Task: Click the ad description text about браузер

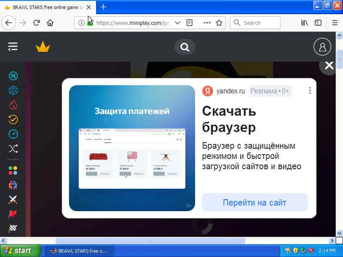Action: click(x=252, y=156)
